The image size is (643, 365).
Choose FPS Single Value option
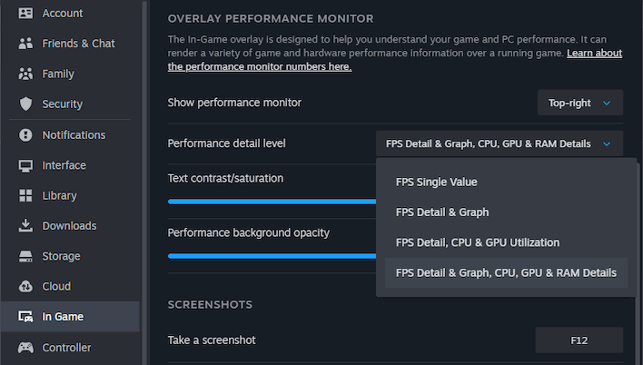(x=437, y=182)
